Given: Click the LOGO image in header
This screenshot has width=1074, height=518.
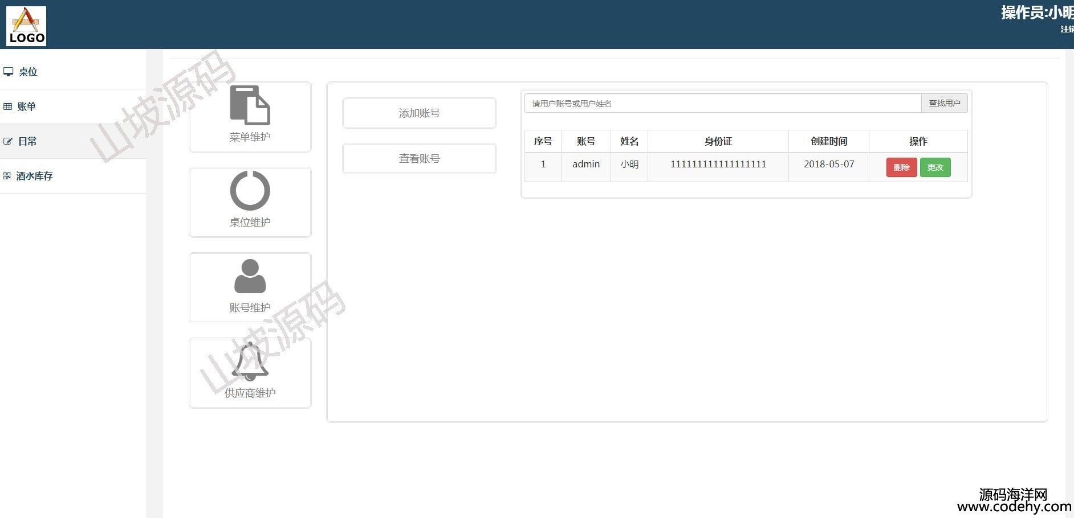Looking at the screenshot, I should pos(26,26).
